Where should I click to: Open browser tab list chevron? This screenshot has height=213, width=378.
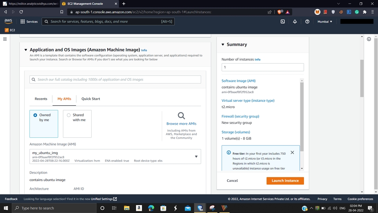(x=339, y=4)
